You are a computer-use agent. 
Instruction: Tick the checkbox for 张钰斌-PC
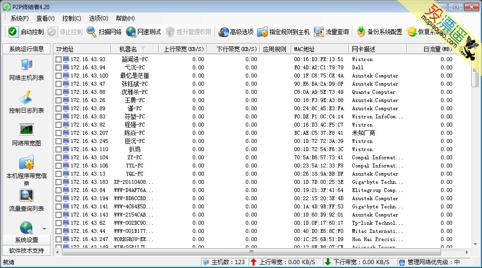[58, 84]
